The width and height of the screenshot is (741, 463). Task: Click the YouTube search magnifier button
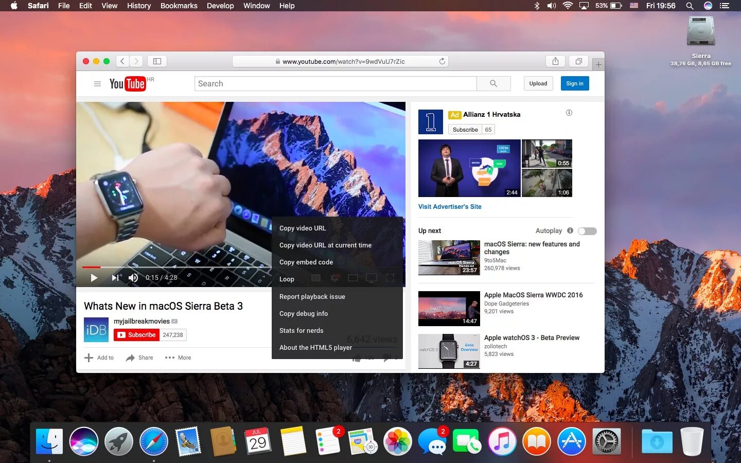[x=493, y=83]
